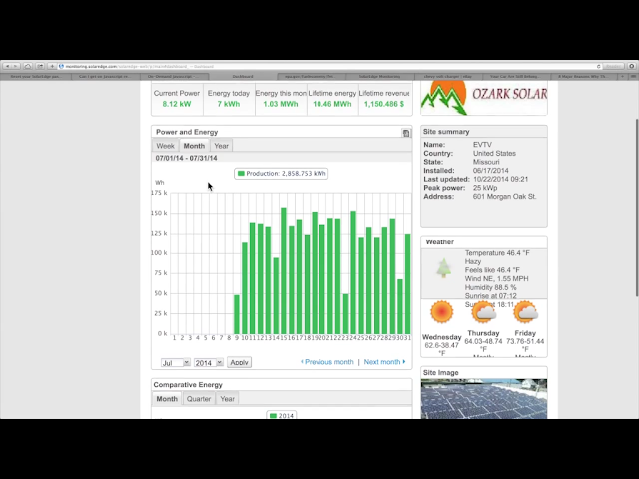The width and height of the screenshot is (639, 479).
Task: Click Thursday's partly cloudy forecast icon
Action: [483, 312]
